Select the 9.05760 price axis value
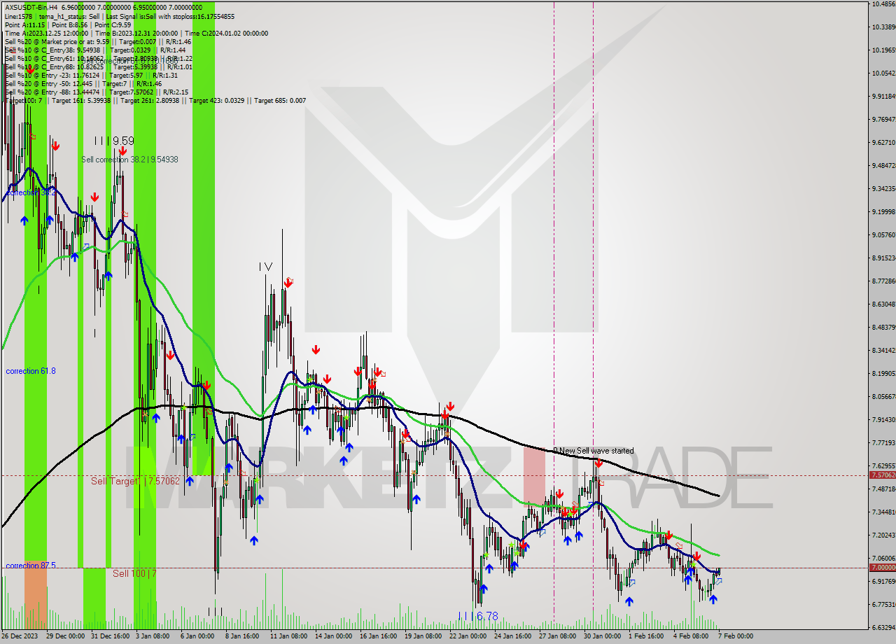The width and height of the screenshot is (896, 644). tap(883, 235)
